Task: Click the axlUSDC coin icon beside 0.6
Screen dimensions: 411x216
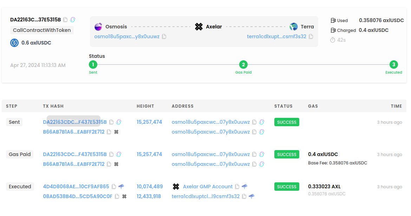Action: tap(14, 43)
